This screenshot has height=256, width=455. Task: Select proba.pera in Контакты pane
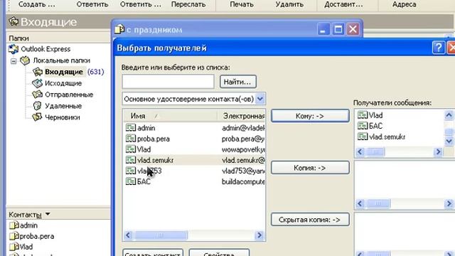(37, 236)
